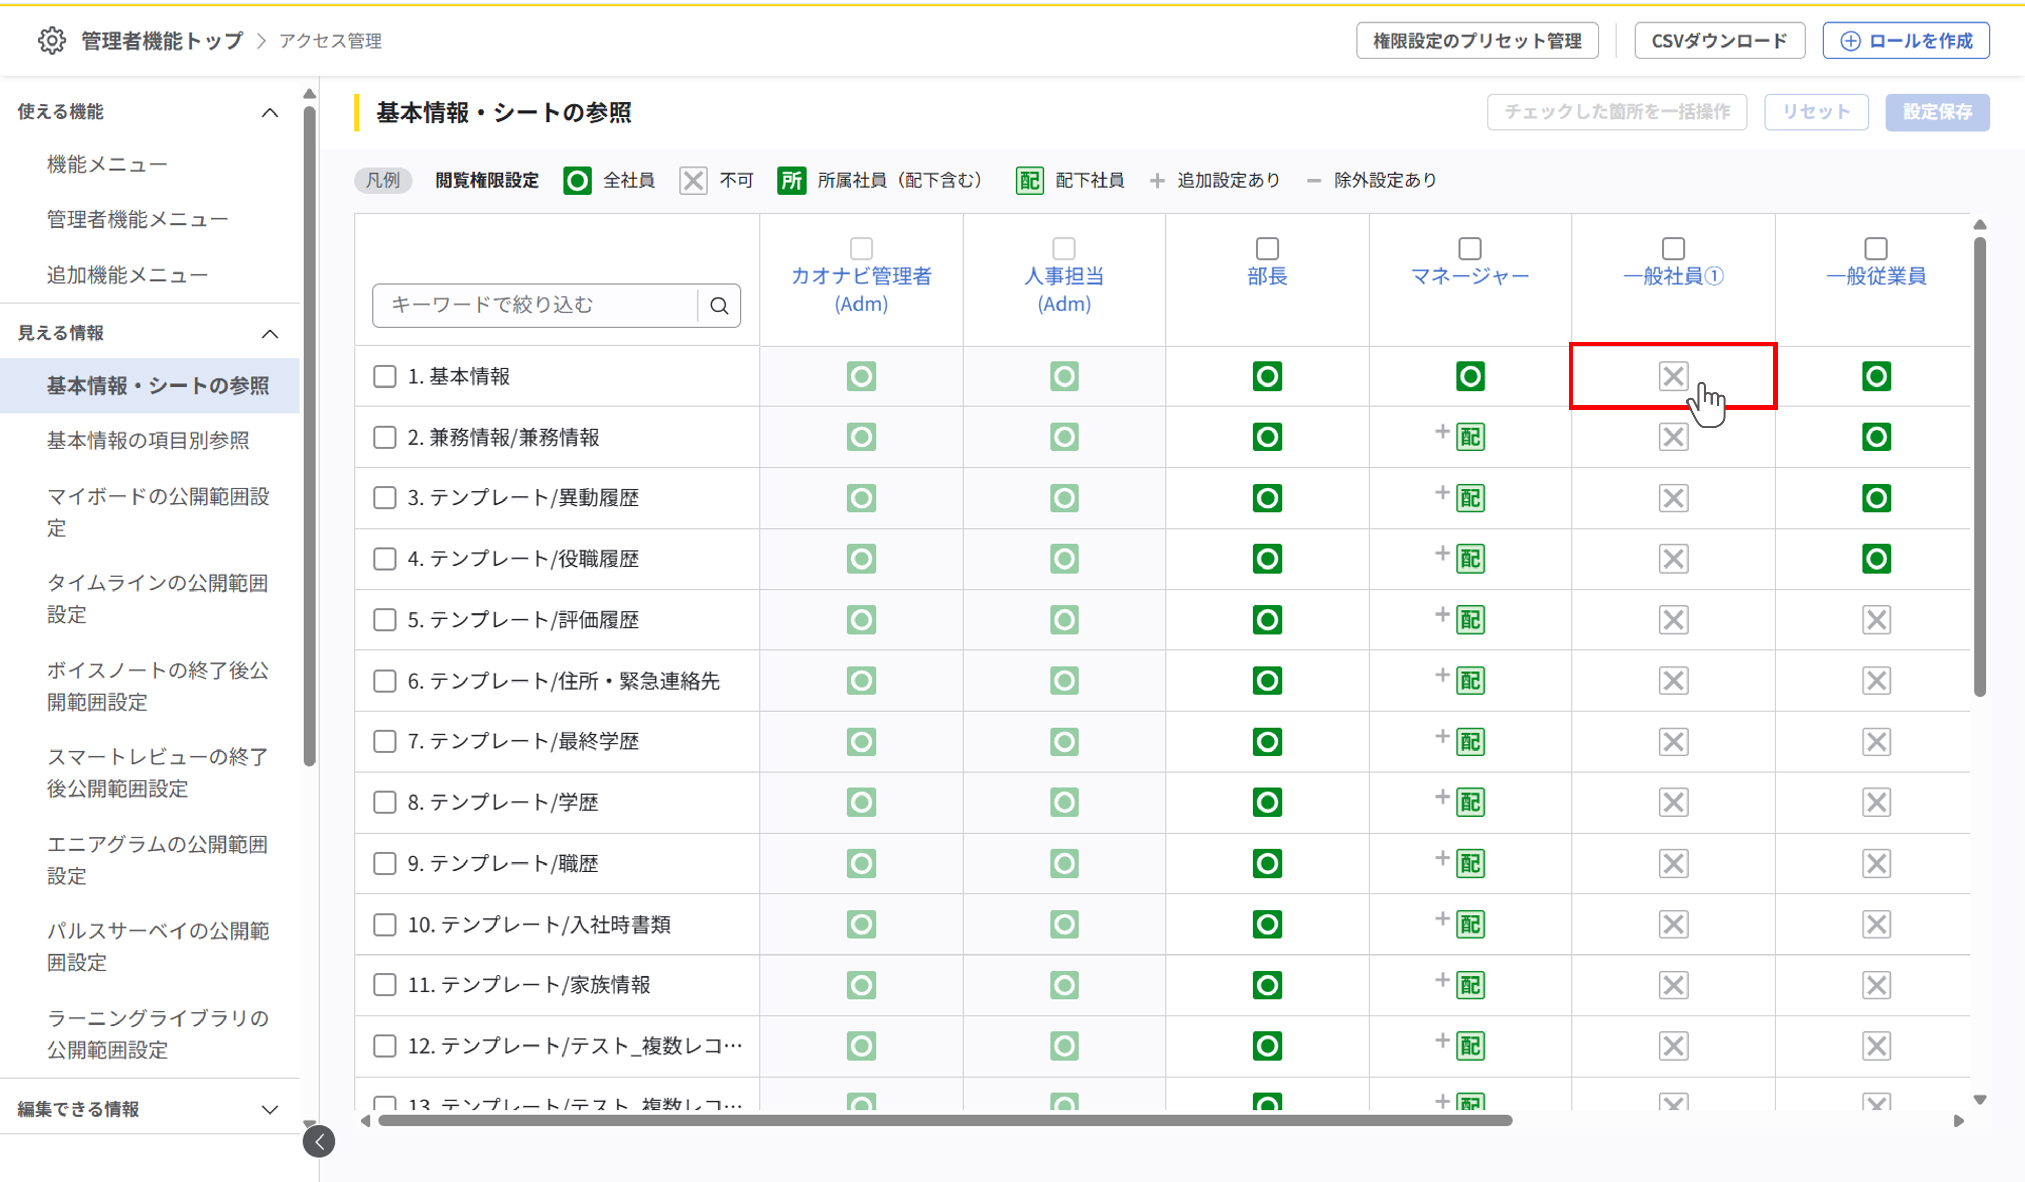Screen dimensions: 2025x1182
Task: Click マネージャー 配 icon for 5. 評価履歴 row
Action: pyautogui.click(x=1470, y=620)
